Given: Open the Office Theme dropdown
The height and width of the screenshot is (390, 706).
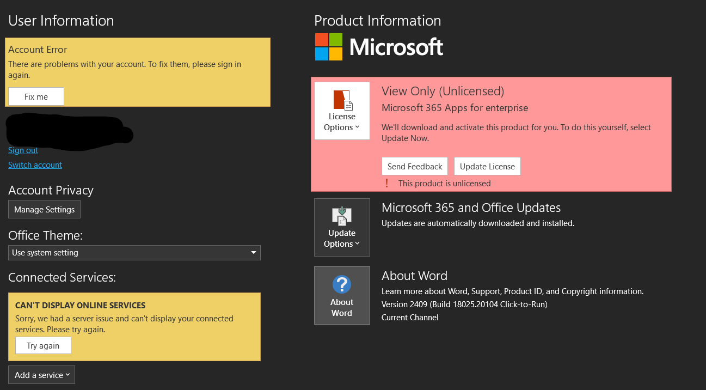Looking at the screenshot, I should [134, 253].
